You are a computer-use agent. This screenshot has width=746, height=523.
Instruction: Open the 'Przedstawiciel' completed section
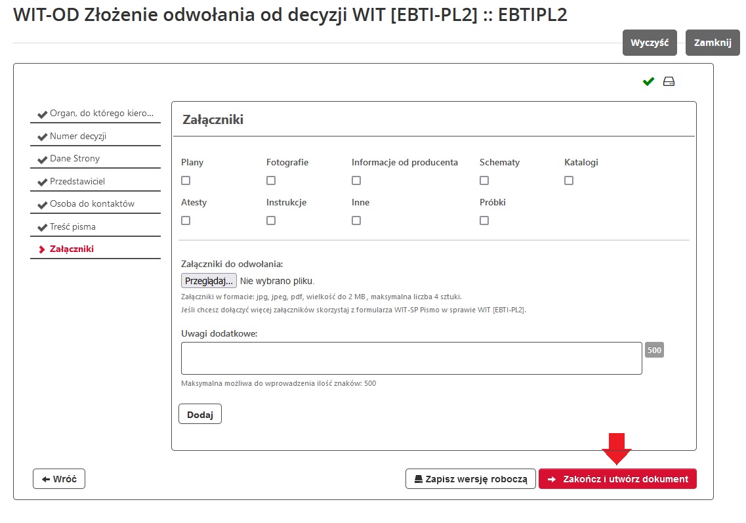76,180
